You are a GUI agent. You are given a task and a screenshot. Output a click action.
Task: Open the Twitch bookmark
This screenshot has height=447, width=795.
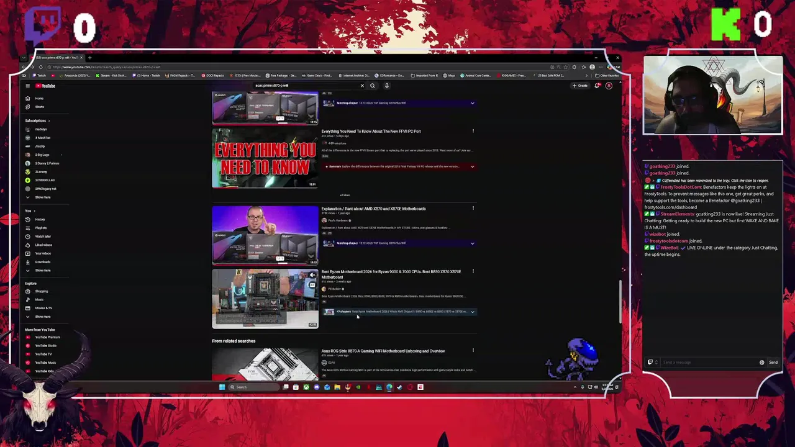tap(40, 75)
